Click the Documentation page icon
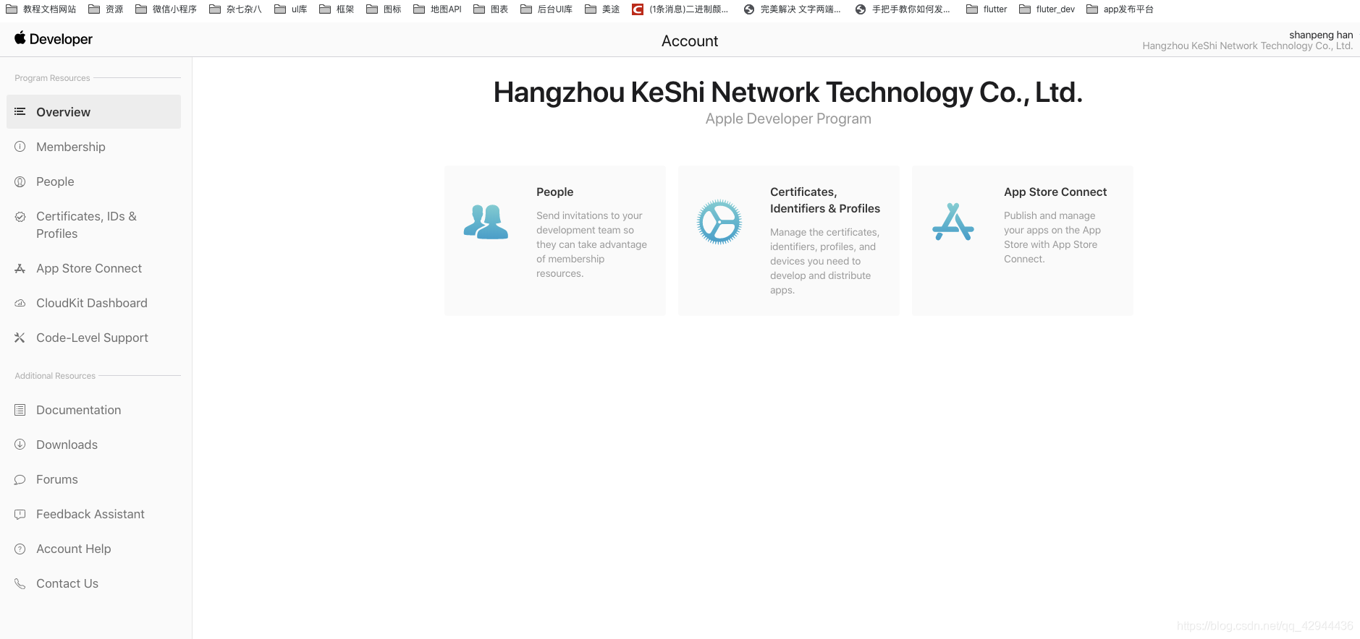The height and width of the screenshot is (639, 1360). (x=20, y=410)
